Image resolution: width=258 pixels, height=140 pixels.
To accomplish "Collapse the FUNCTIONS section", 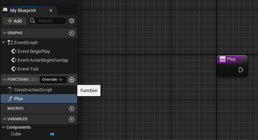I will click(5, 80).
